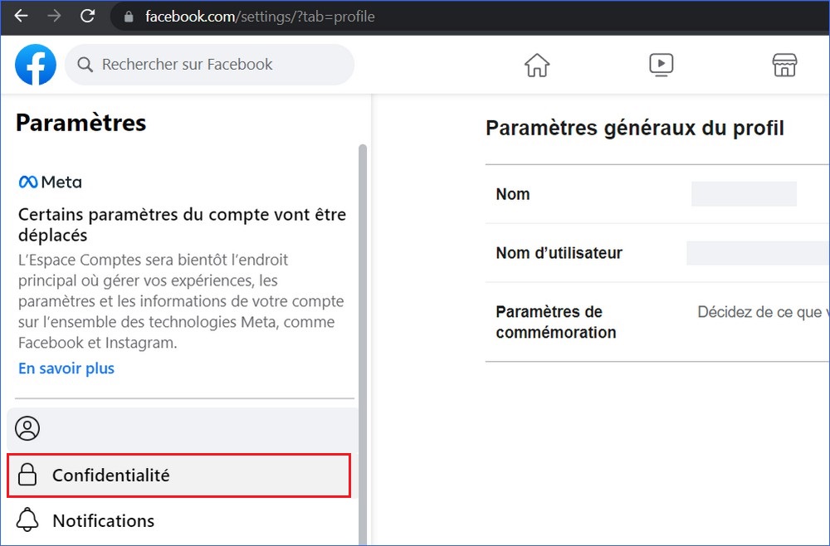Click the settings sidebar scrollbar
The width and height of the screenshot is (830, 546).
click(362, 332)
